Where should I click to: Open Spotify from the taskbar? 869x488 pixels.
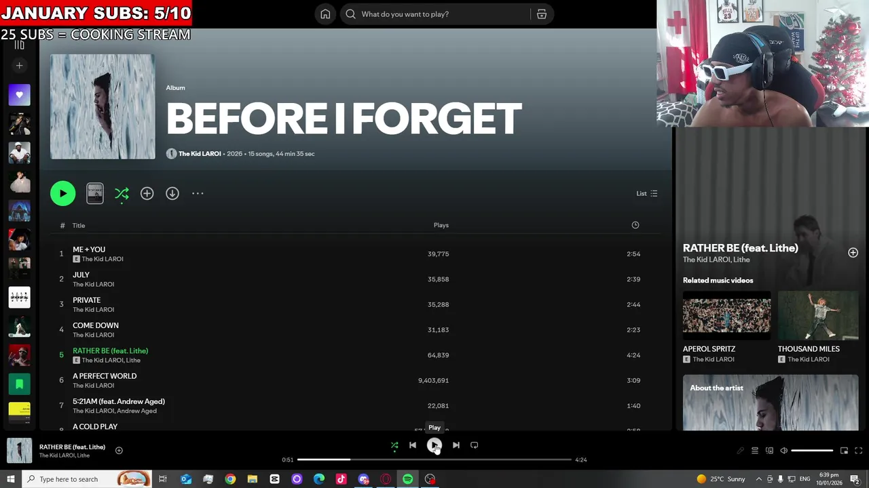[407, 479]
